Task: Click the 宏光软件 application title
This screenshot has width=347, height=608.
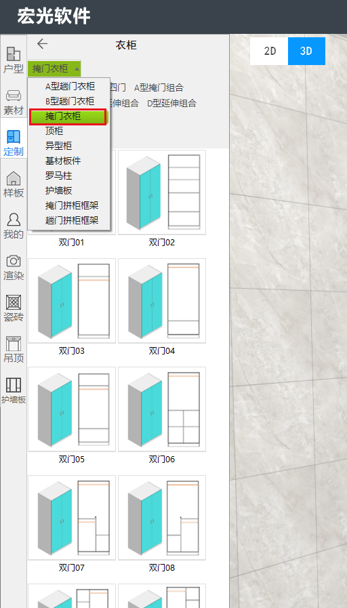Action: click(54, 16)
